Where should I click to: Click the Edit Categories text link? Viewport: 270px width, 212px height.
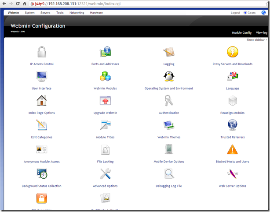(x=42, y=137)
